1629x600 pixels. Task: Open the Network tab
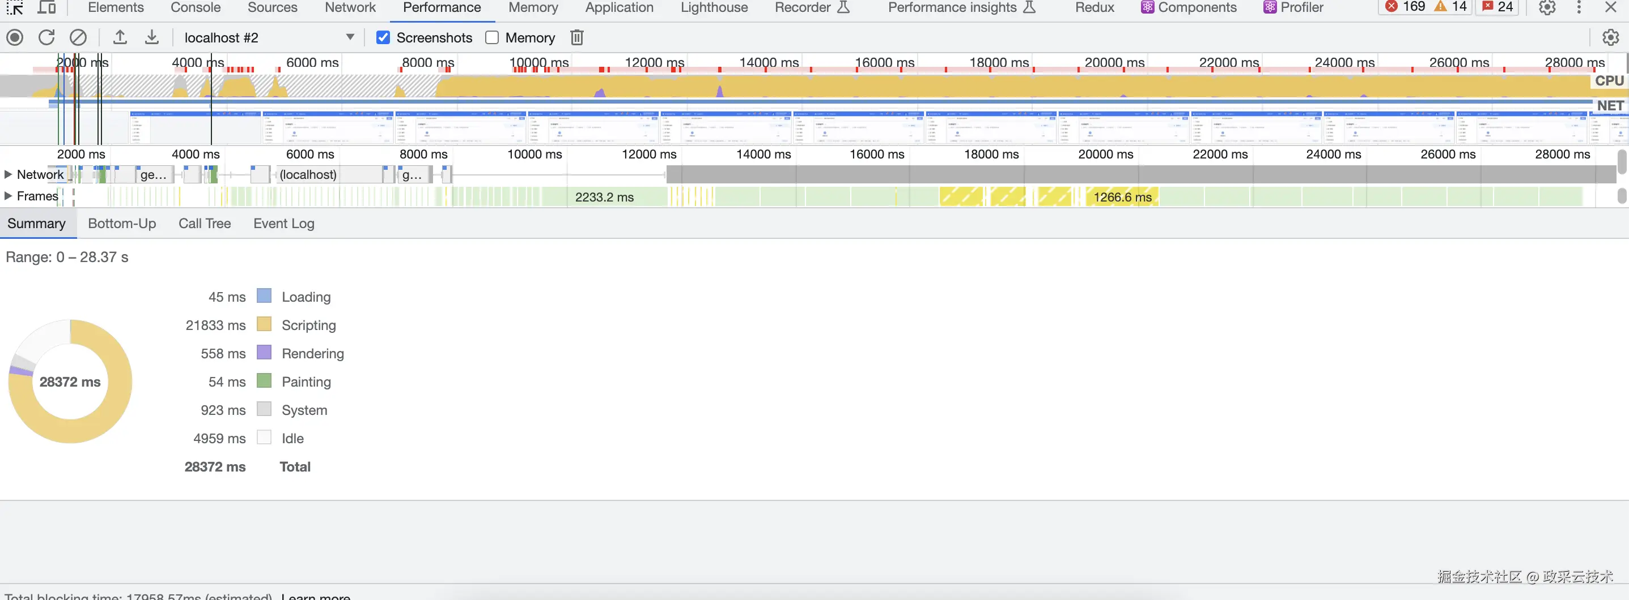pyautogui.click(x=350, y=7)
